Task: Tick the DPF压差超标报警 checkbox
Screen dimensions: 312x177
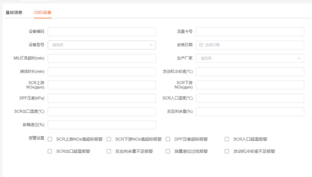Action: 168,139
